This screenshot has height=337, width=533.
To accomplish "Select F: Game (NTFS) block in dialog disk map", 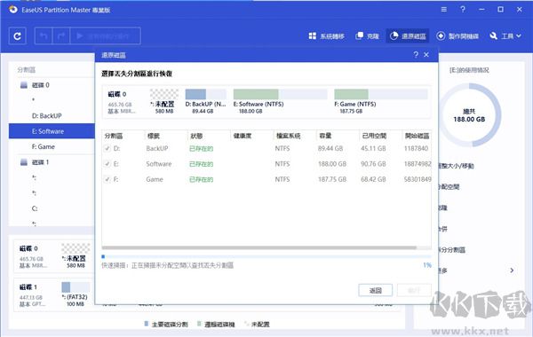I will coord(381,101).
